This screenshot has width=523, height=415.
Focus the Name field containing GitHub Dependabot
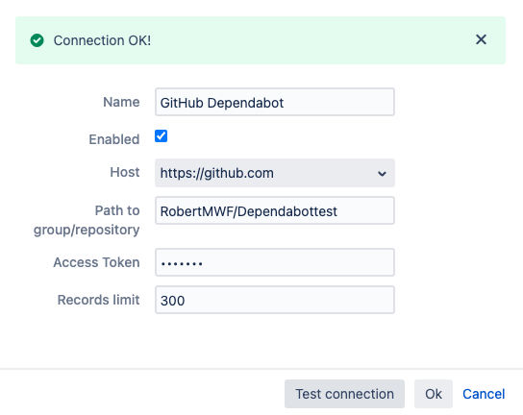click(275, 102)
